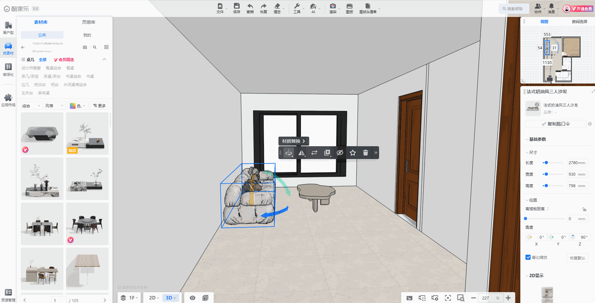Click the 长度 length slider handle

pos(546,163)
